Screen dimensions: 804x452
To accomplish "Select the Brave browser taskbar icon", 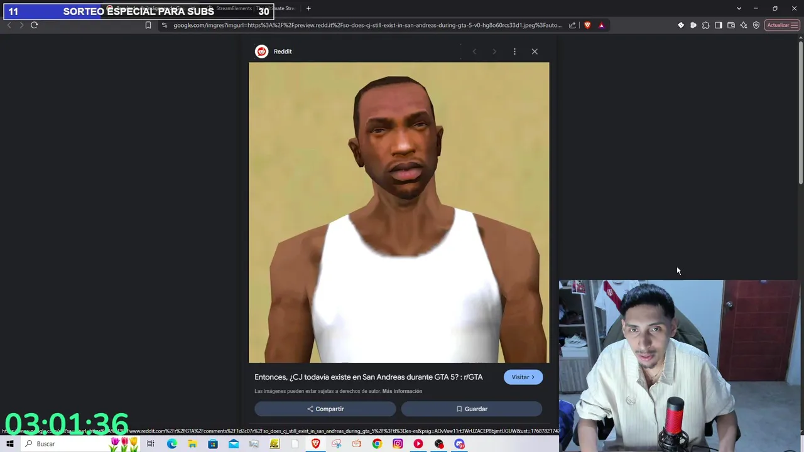I will pyautogui.click(x=316, y=444).
